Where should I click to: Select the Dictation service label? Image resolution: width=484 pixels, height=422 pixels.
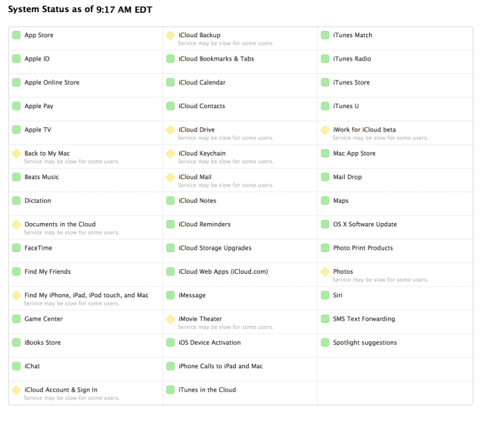point(38,200)
